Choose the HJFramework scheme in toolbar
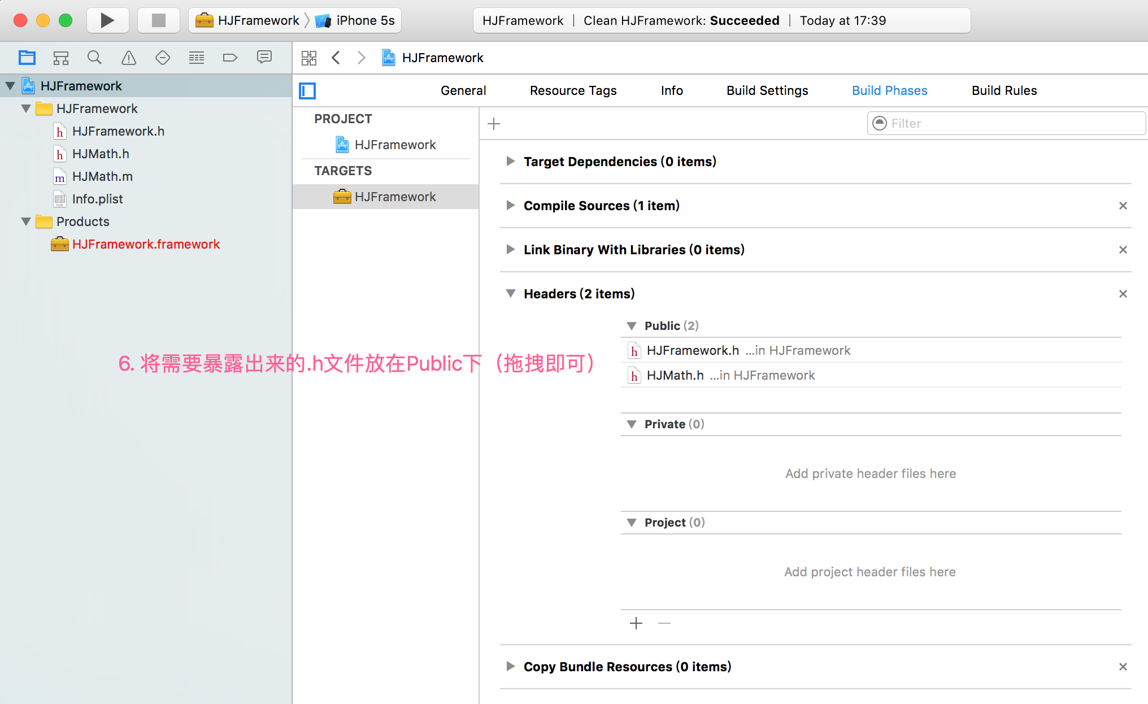The image size is (1148, 704). [247, 20]
